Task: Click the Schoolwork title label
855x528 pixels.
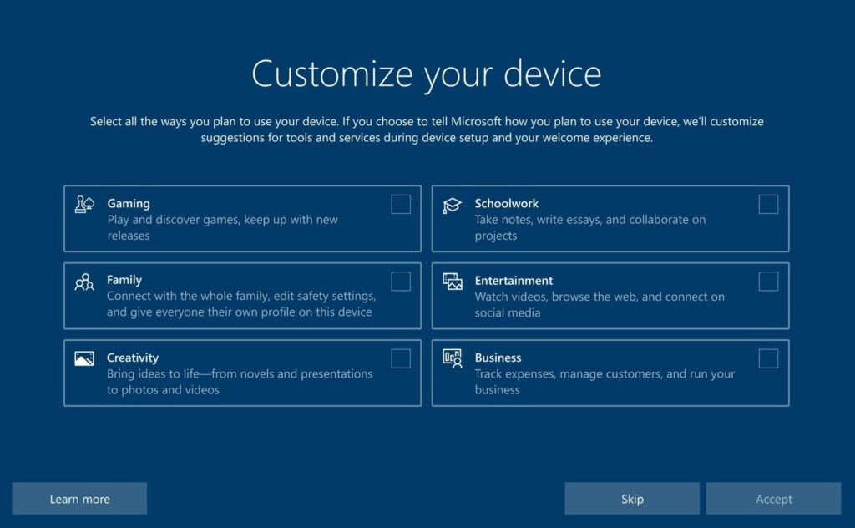Action: pyautogui.click(x=506, y=204)
